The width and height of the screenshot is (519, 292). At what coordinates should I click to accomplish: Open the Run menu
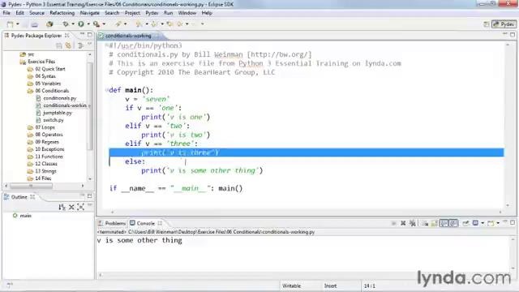coord(168,13)
